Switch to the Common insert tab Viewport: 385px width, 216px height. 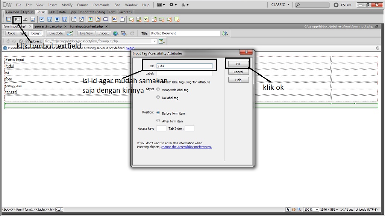point(12,12)
